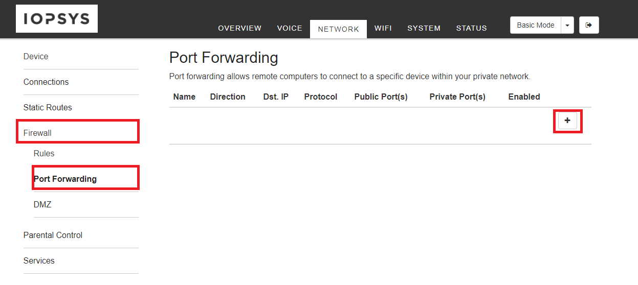This screenshot has width=638, height=285.
Task: Expand the Basic Mode dropdown arrow
Action: point(567,25)
